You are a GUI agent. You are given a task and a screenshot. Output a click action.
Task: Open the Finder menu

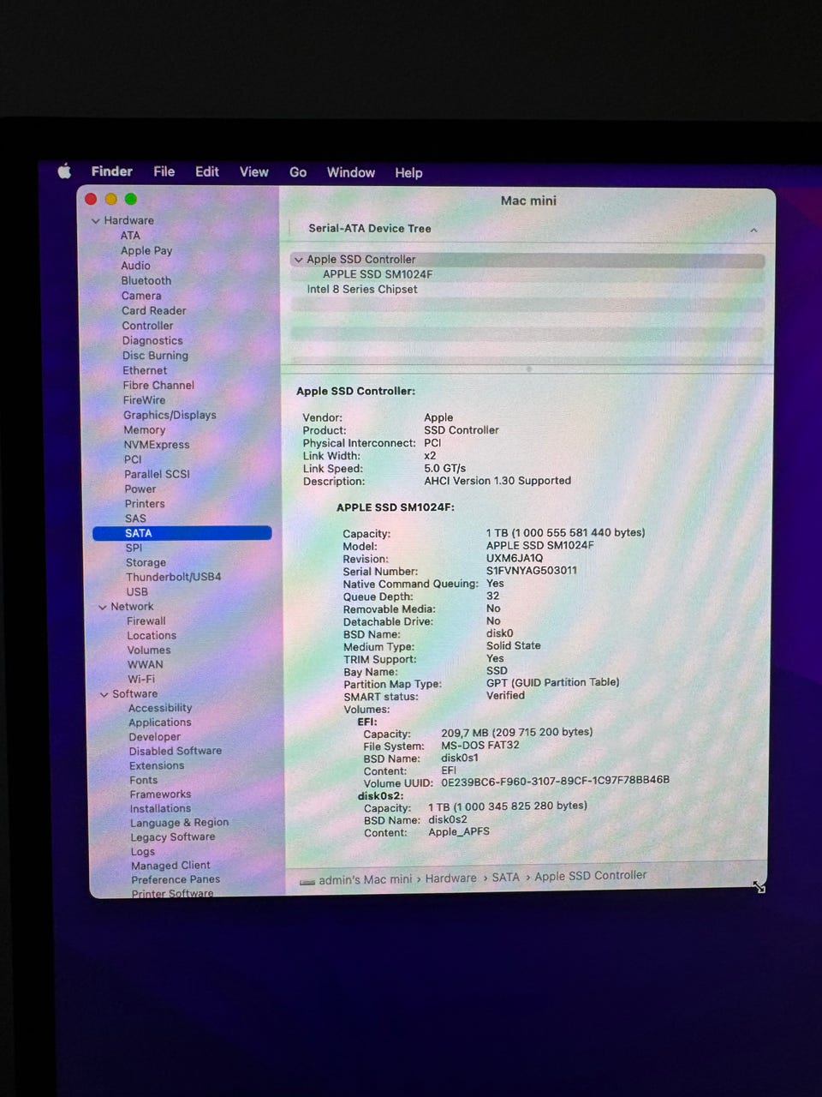pyautogui.click(x=112, y=171)
